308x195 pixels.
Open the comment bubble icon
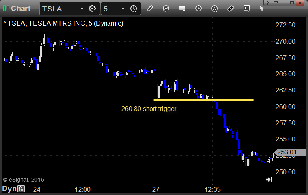(247, 9)
